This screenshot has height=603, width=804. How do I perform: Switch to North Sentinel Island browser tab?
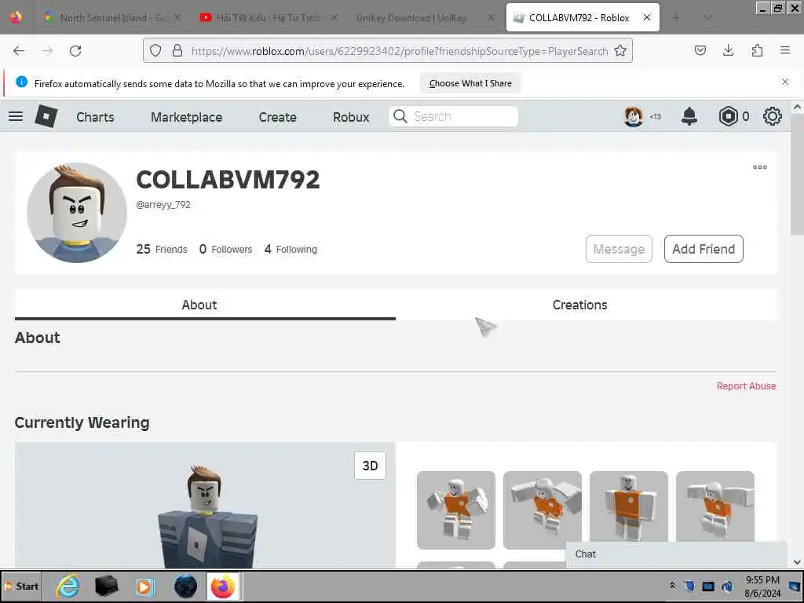(113, 17)
